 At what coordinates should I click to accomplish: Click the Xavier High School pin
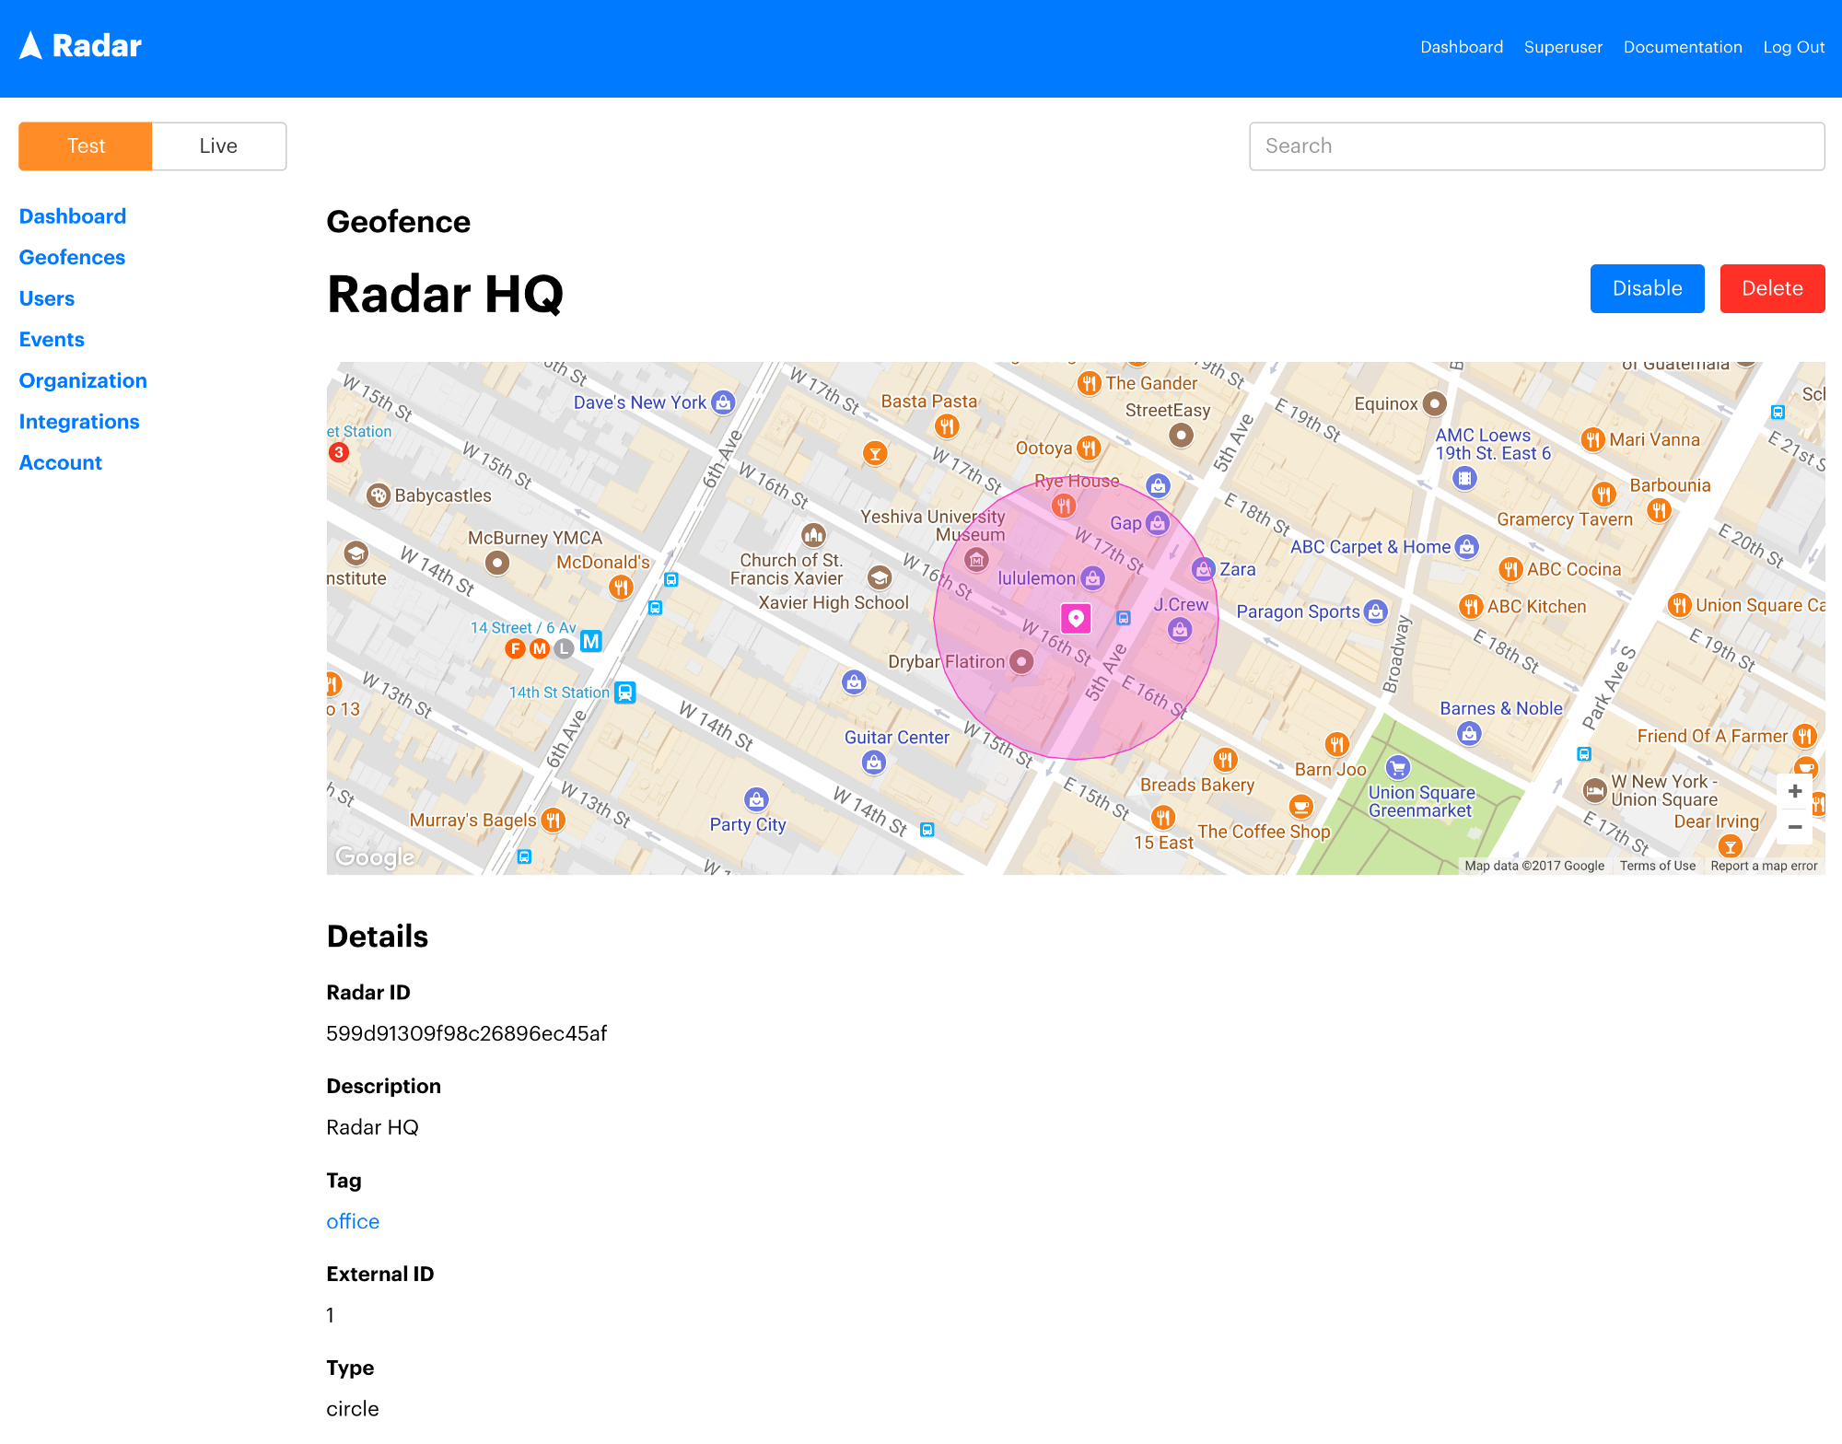(x=880, y=577)
